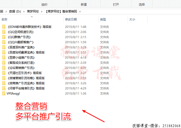Click folder icon of 百度百科推广宝典

pos(4,47)
